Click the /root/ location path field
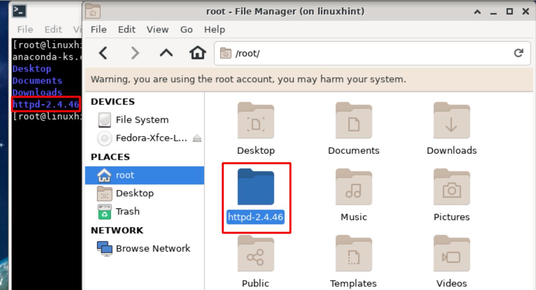 click(360, 53)
